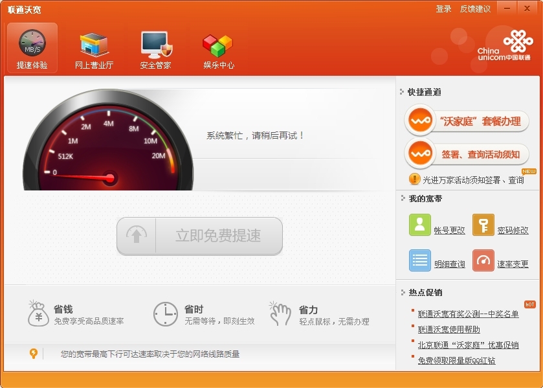Click the 省力 hand icon
Image resolution: width=543 pixels, height=388 pixels.
coord(280,314)
